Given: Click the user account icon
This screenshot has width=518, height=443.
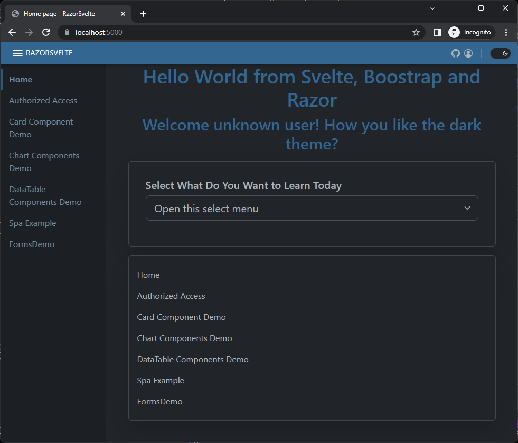Looking at the screenshot, I should tap(468, 53).
